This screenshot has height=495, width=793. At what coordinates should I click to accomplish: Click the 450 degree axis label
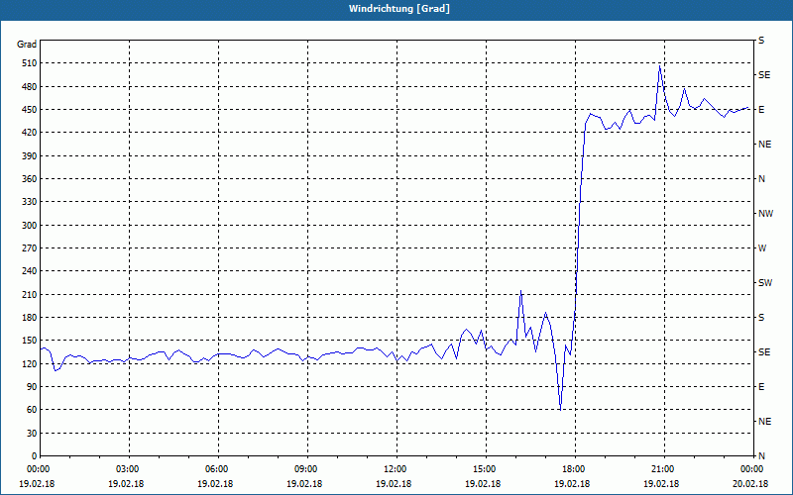(x=31, y=110)
